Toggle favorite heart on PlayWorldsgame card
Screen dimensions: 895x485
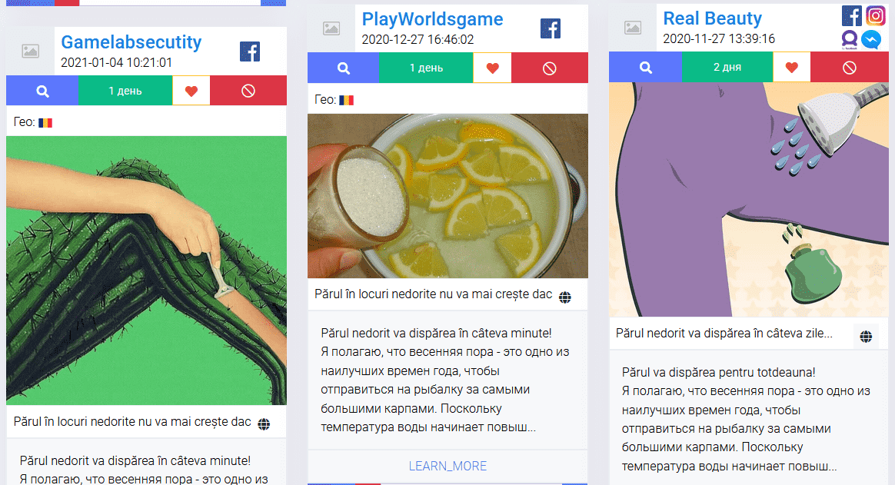click(x=493, y=68)
